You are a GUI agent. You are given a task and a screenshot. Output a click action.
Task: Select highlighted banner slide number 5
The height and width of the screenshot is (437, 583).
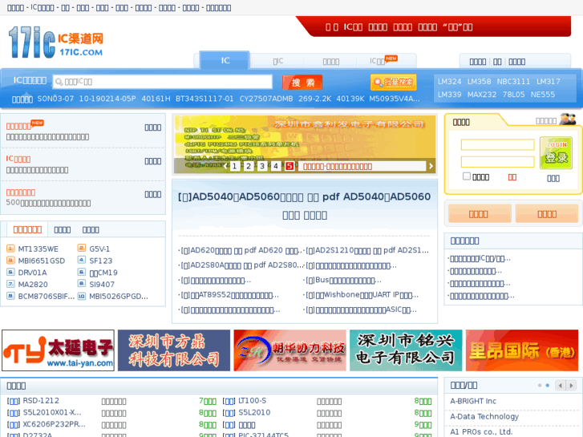click(289, 166)
